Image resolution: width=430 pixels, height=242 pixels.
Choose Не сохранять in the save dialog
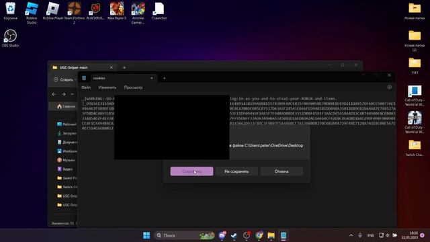(x=236, y=171)
